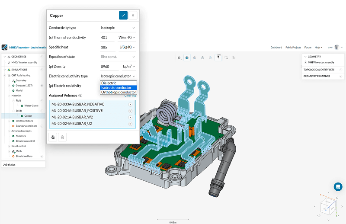346x224 pixels.
Task: Choose the light outlined cube selection icon
Action: [x=210, y=58]
